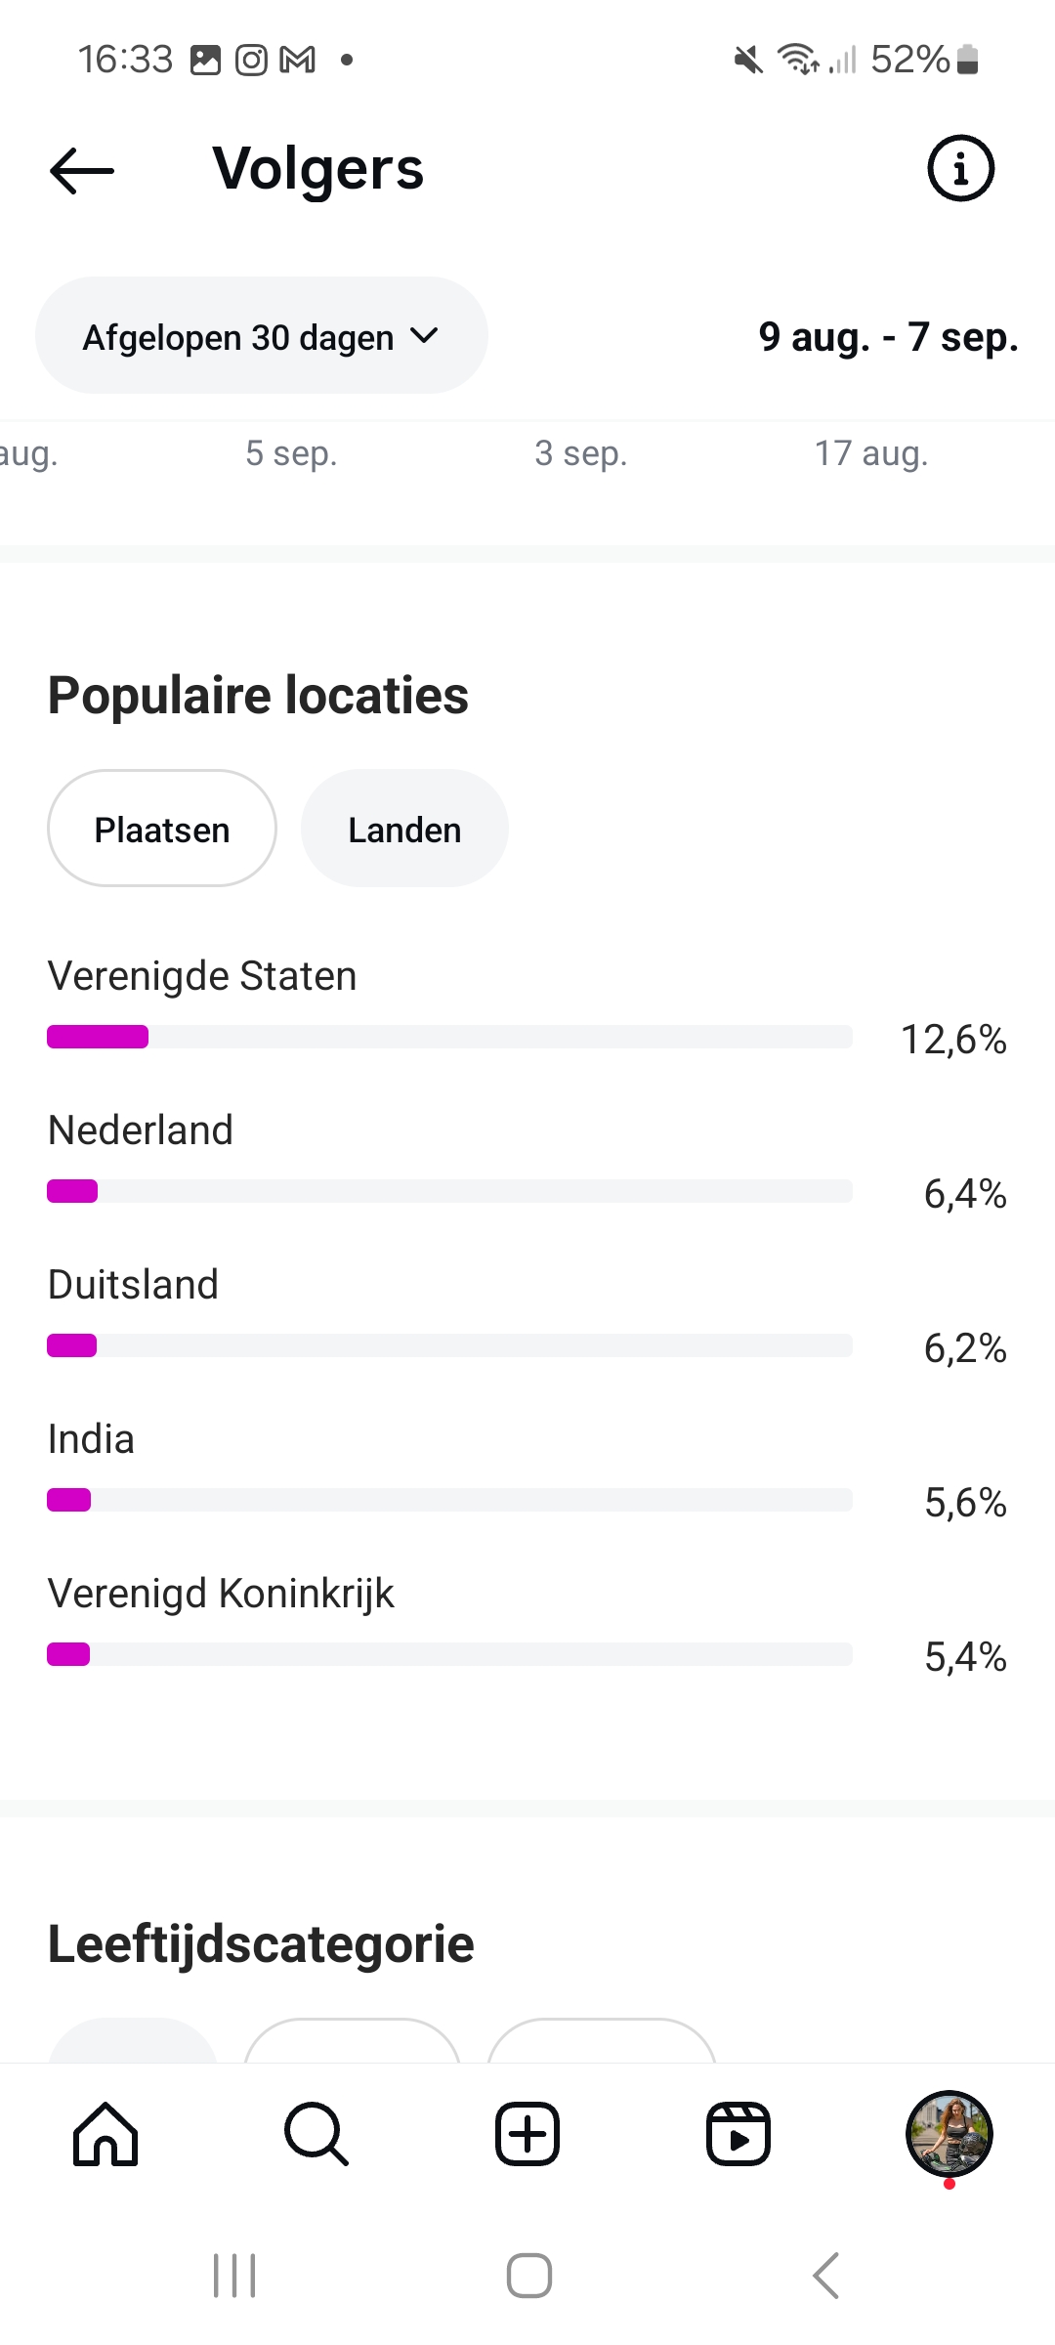Open profile via avatar picture in navigation
Image resolution: width=1055 pixels, height=2345 pixels.
tap(949, 2135)
